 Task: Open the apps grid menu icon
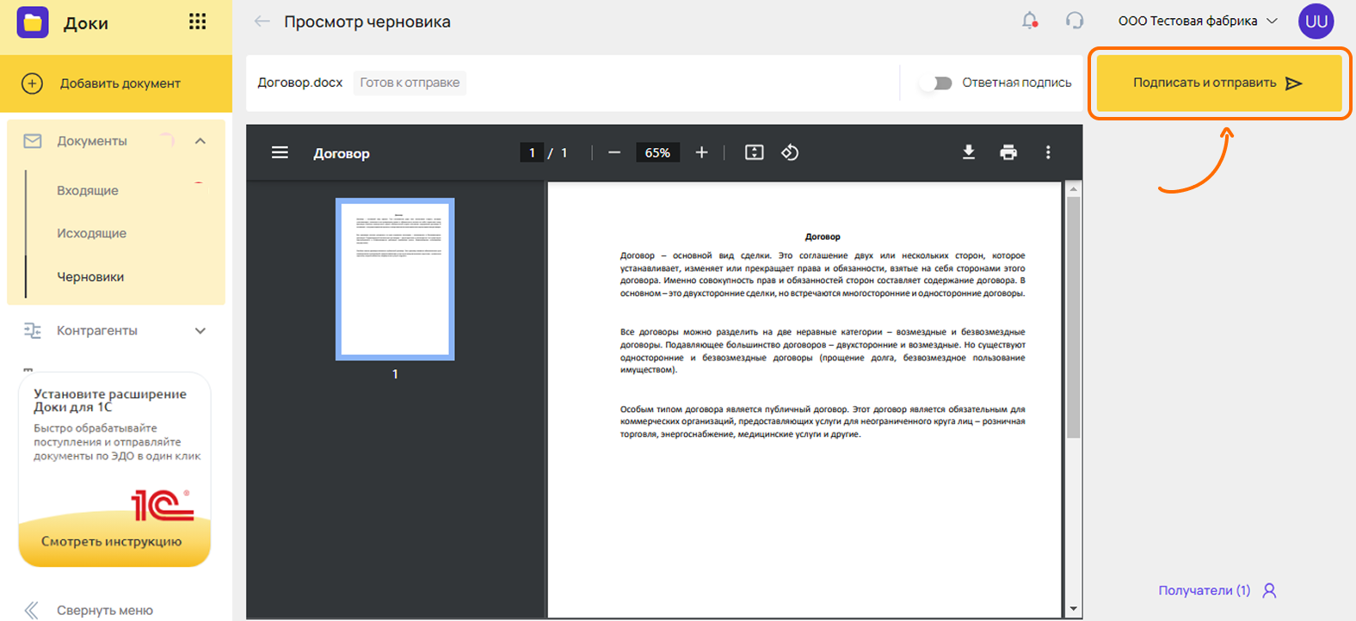(197, 22)
